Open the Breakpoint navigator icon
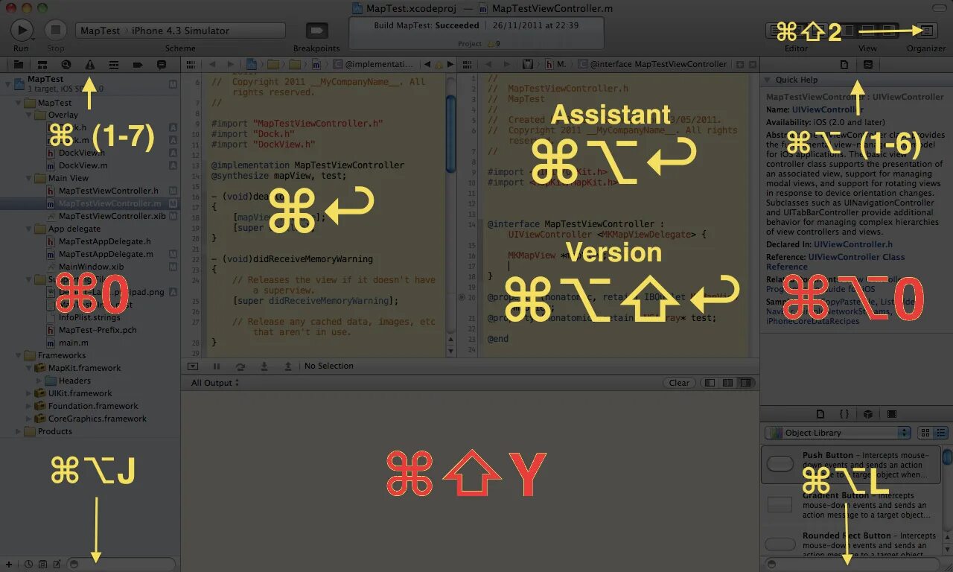This screenshot has height=572, width=953. click(x=138, y=65)
